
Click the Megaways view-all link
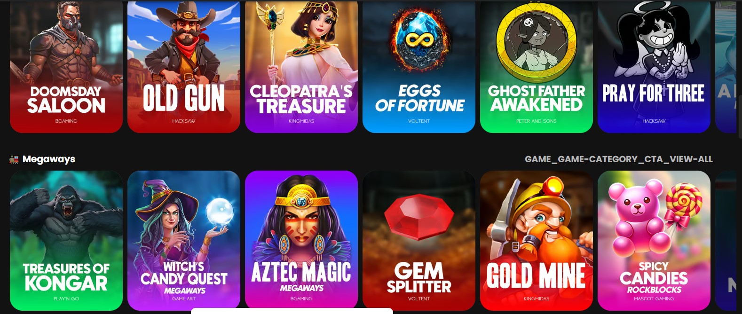[x=619, y=159]
